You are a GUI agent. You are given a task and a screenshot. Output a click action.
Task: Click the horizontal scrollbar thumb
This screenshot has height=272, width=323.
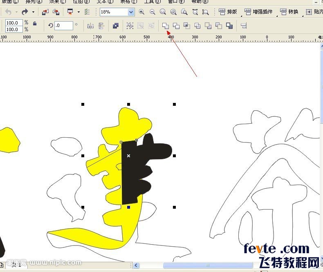pos(208,265)
